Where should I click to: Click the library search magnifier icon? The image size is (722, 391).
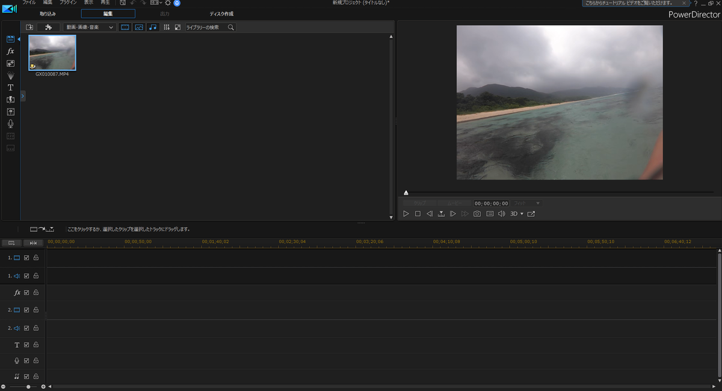click(x=230, y=27)
